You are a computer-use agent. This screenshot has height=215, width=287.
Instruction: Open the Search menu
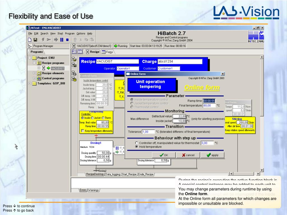coord(44,34)
